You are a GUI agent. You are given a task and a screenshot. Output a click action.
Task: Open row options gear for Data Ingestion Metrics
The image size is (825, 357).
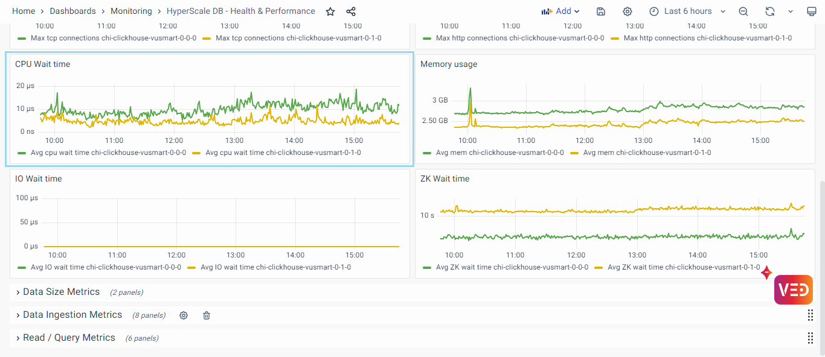tap(184, 315)
